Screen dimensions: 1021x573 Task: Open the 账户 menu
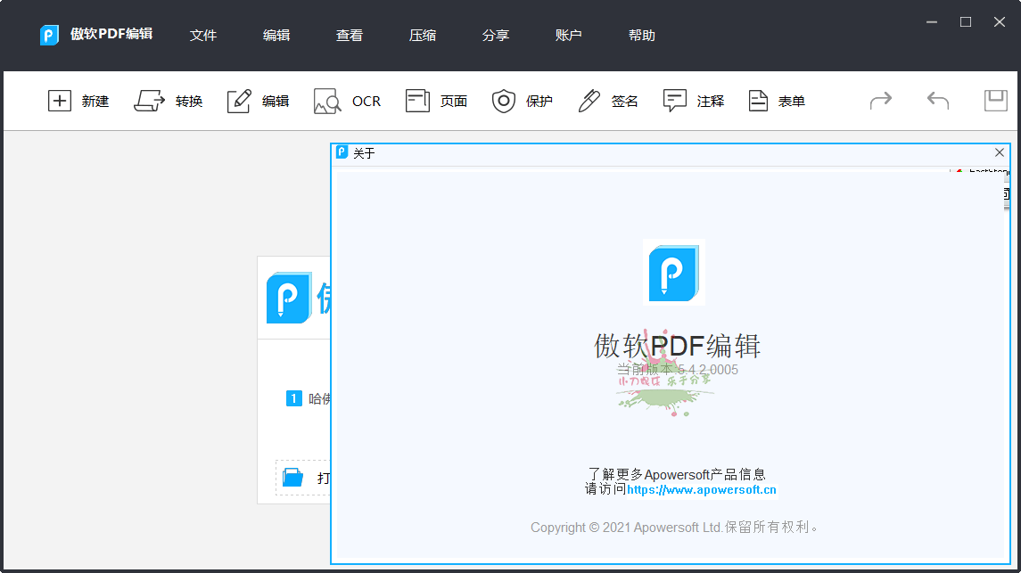pos(568,35)
